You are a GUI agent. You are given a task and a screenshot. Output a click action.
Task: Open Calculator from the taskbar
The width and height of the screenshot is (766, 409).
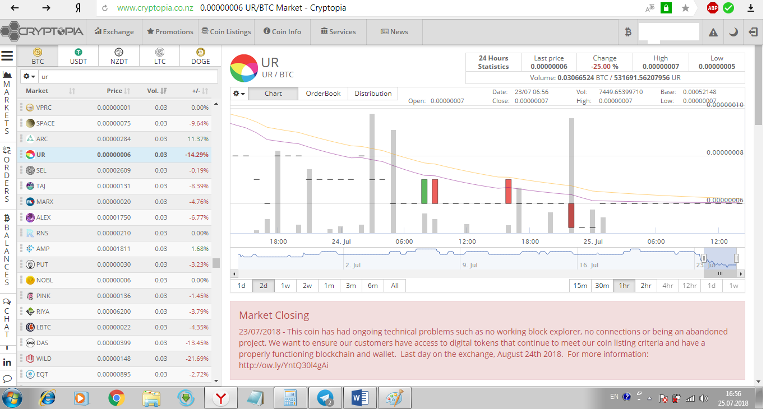(290, 398)
